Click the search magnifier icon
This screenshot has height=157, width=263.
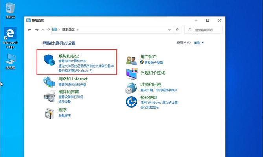tap(190, 29)
